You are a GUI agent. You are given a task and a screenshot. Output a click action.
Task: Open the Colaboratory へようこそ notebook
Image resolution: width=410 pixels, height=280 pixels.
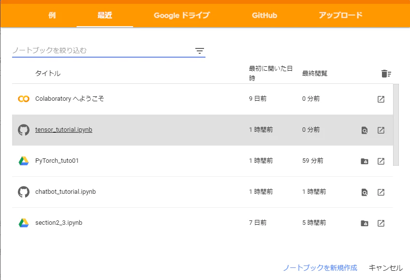[70, 98]
